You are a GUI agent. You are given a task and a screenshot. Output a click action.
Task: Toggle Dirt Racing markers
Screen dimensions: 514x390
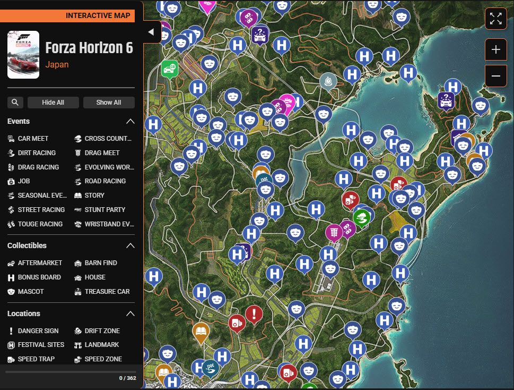[32, 153]
